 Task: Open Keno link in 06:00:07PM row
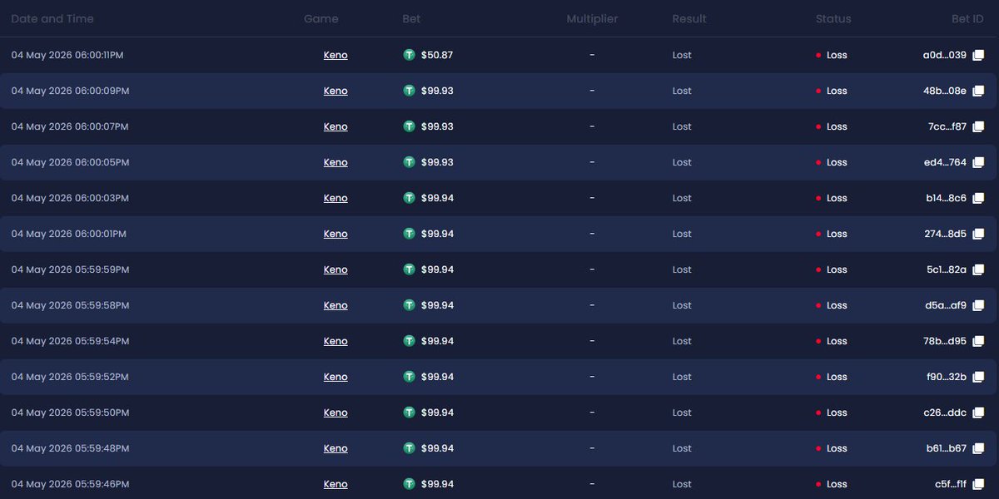pyautogui.click(x=335, y=126)
